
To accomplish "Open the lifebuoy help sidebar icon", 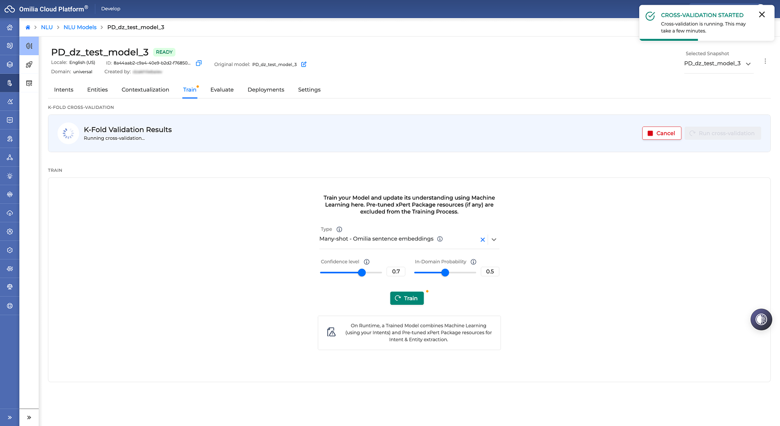I will point(9,306).
